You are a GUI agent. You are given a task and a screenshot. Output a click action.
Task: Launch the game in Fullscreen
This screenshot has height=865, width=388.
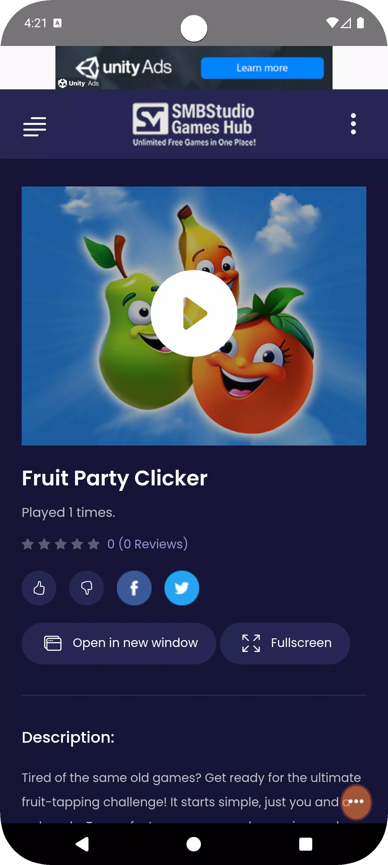285,643
